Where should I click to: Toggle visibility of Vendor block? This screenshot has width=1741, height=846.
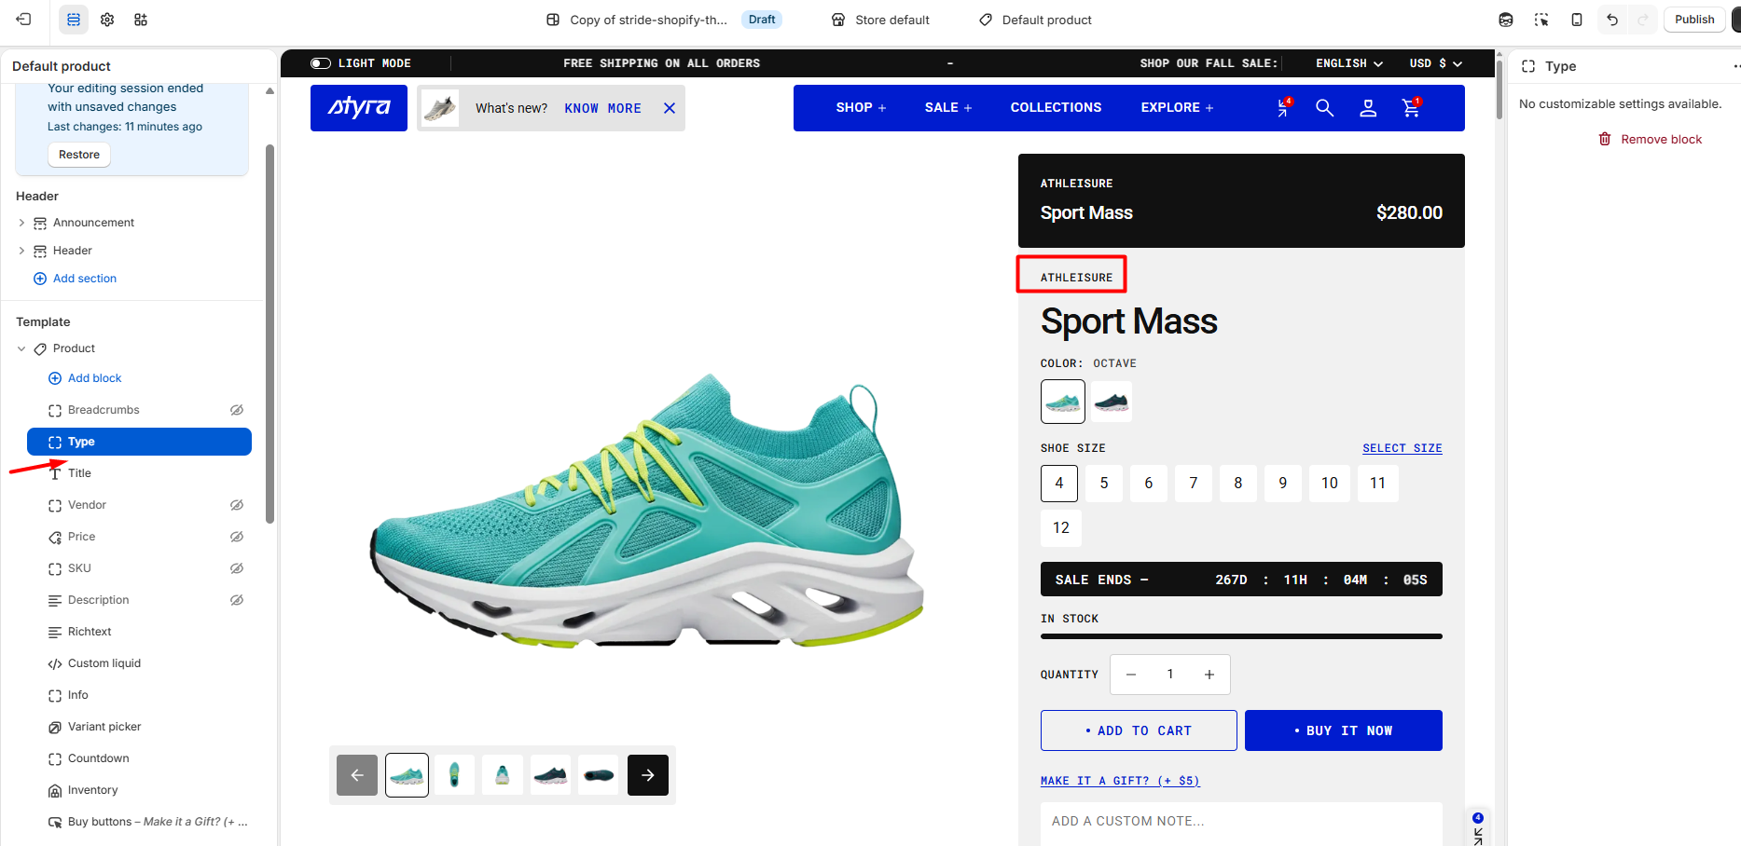click(x=237, y=505)
